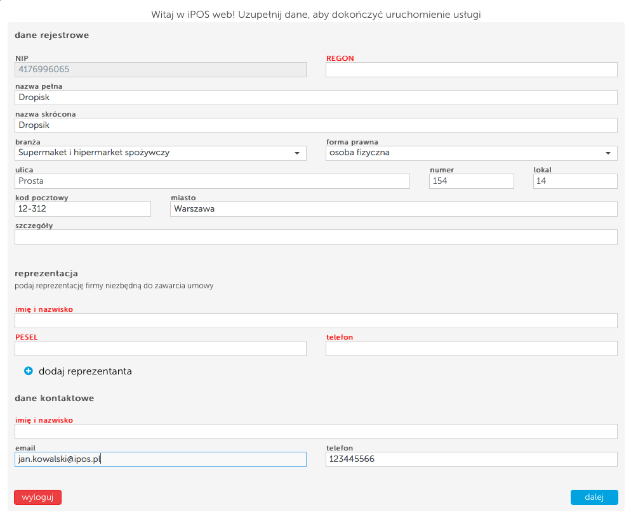Click the numer field showing 154
Viewport: 631px width, 524px height.
471,181
